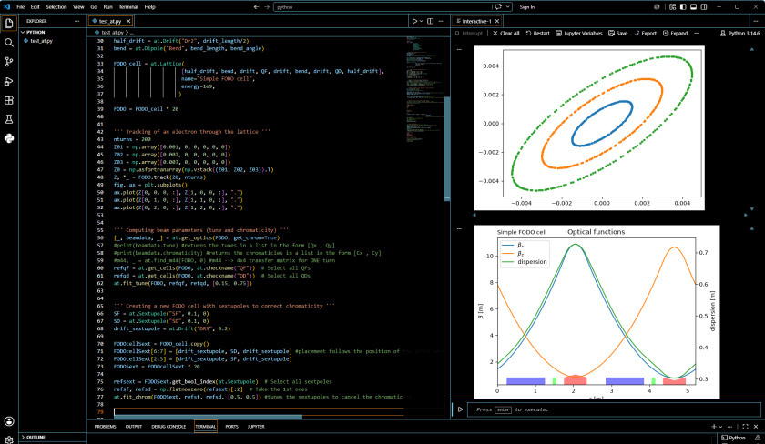
Task: Open the Manage settings gear
Action: 9,439
